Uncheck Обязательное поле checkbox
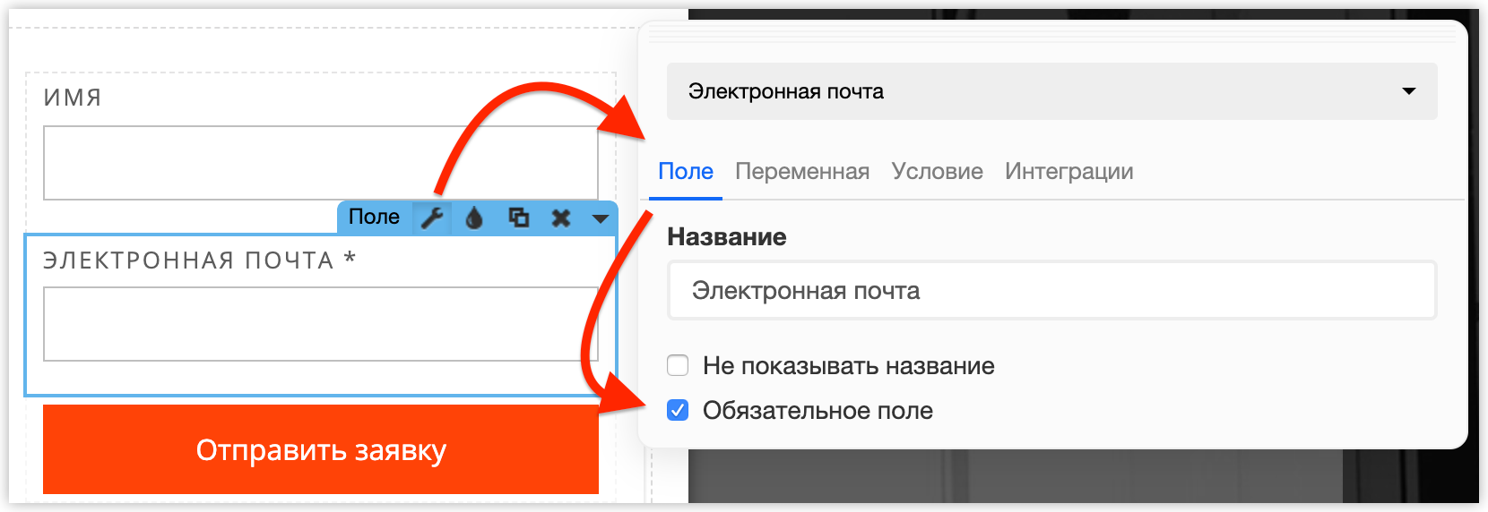Screen dimensions: 1488x512 click(x=678, y=410)
